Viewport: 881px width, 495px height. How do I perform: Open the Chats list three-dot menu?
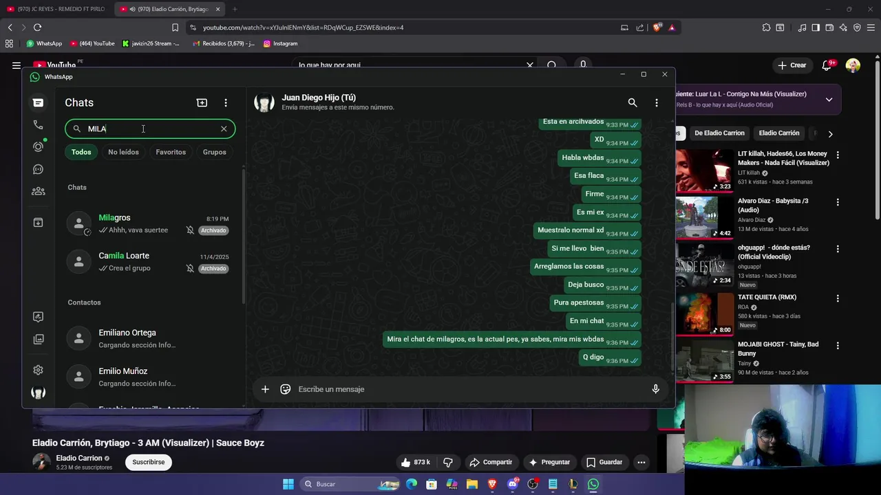(x=226, y=102)
